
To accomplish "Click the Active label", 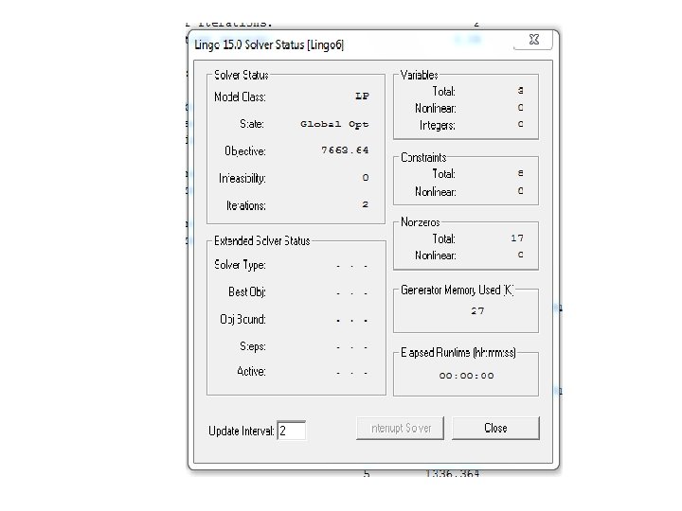I will [x=251, y=371].
